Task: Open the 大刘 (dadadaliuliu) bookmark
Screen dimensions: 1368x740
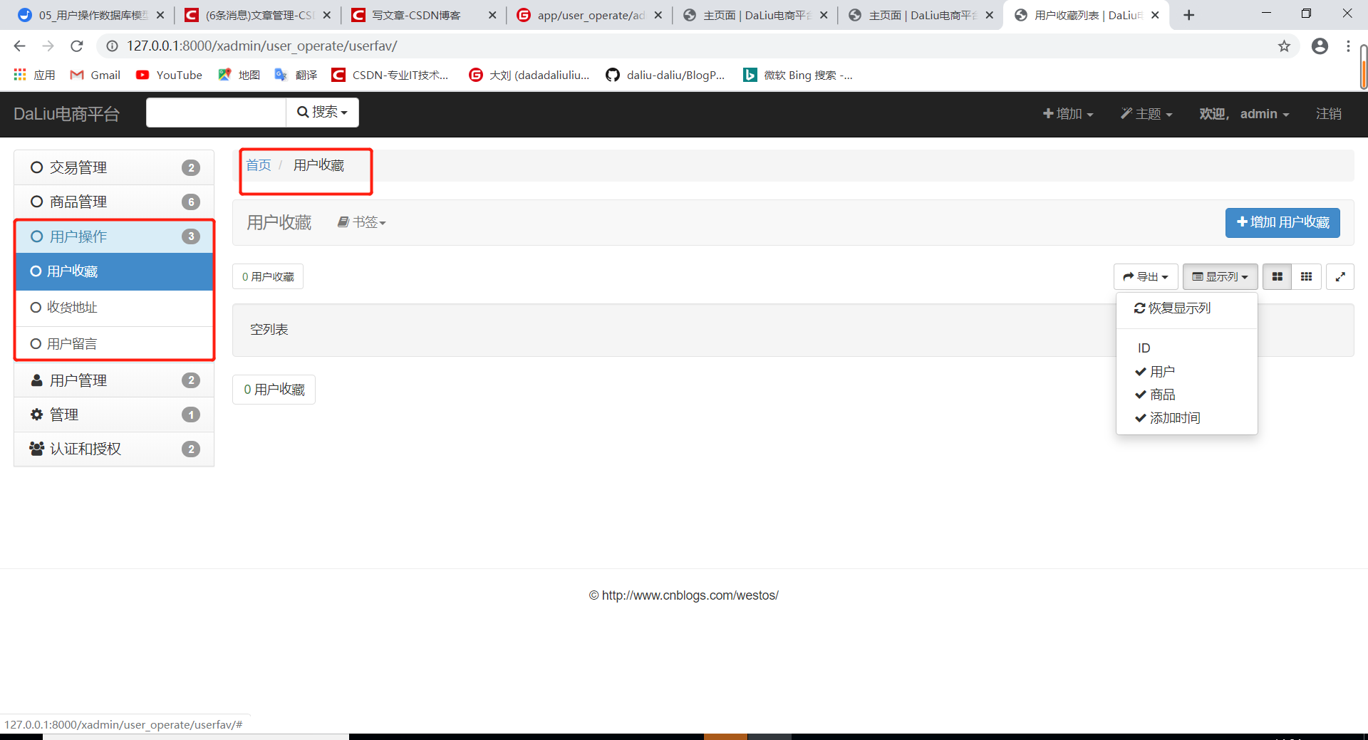Action: [x=529, y=75]
